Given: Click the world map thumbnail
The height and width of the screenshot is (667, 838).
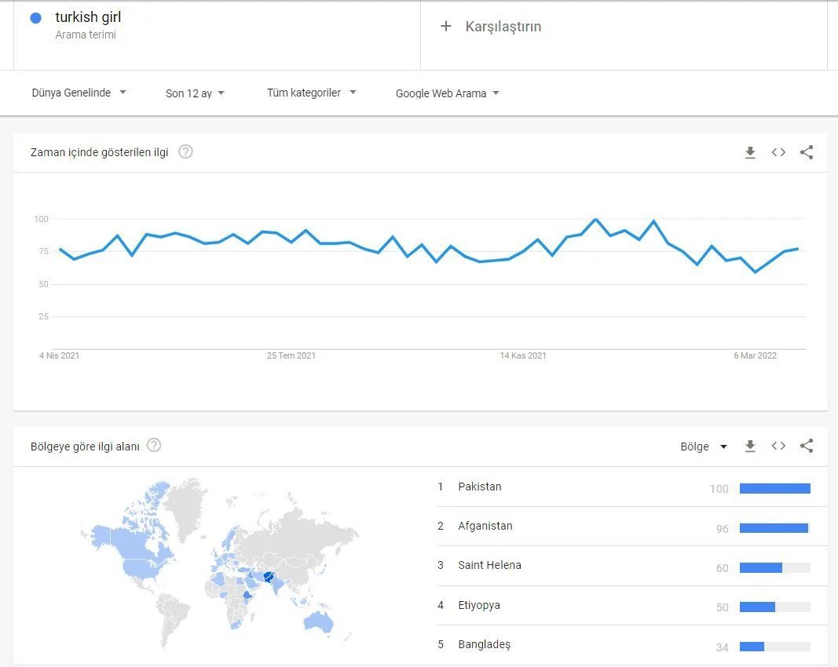Looking at the screenshot, I should pos(220,565).
